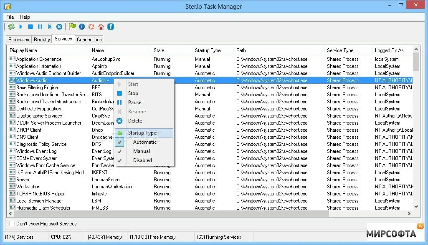This screenshot has width=428, height=245.
Task: Sort by Startup Type column header
Action: coord(213,50)
